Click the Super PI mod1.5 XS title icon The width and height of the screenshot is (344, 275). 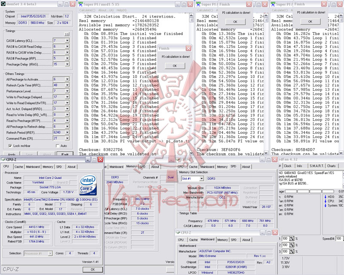(81, 4)
